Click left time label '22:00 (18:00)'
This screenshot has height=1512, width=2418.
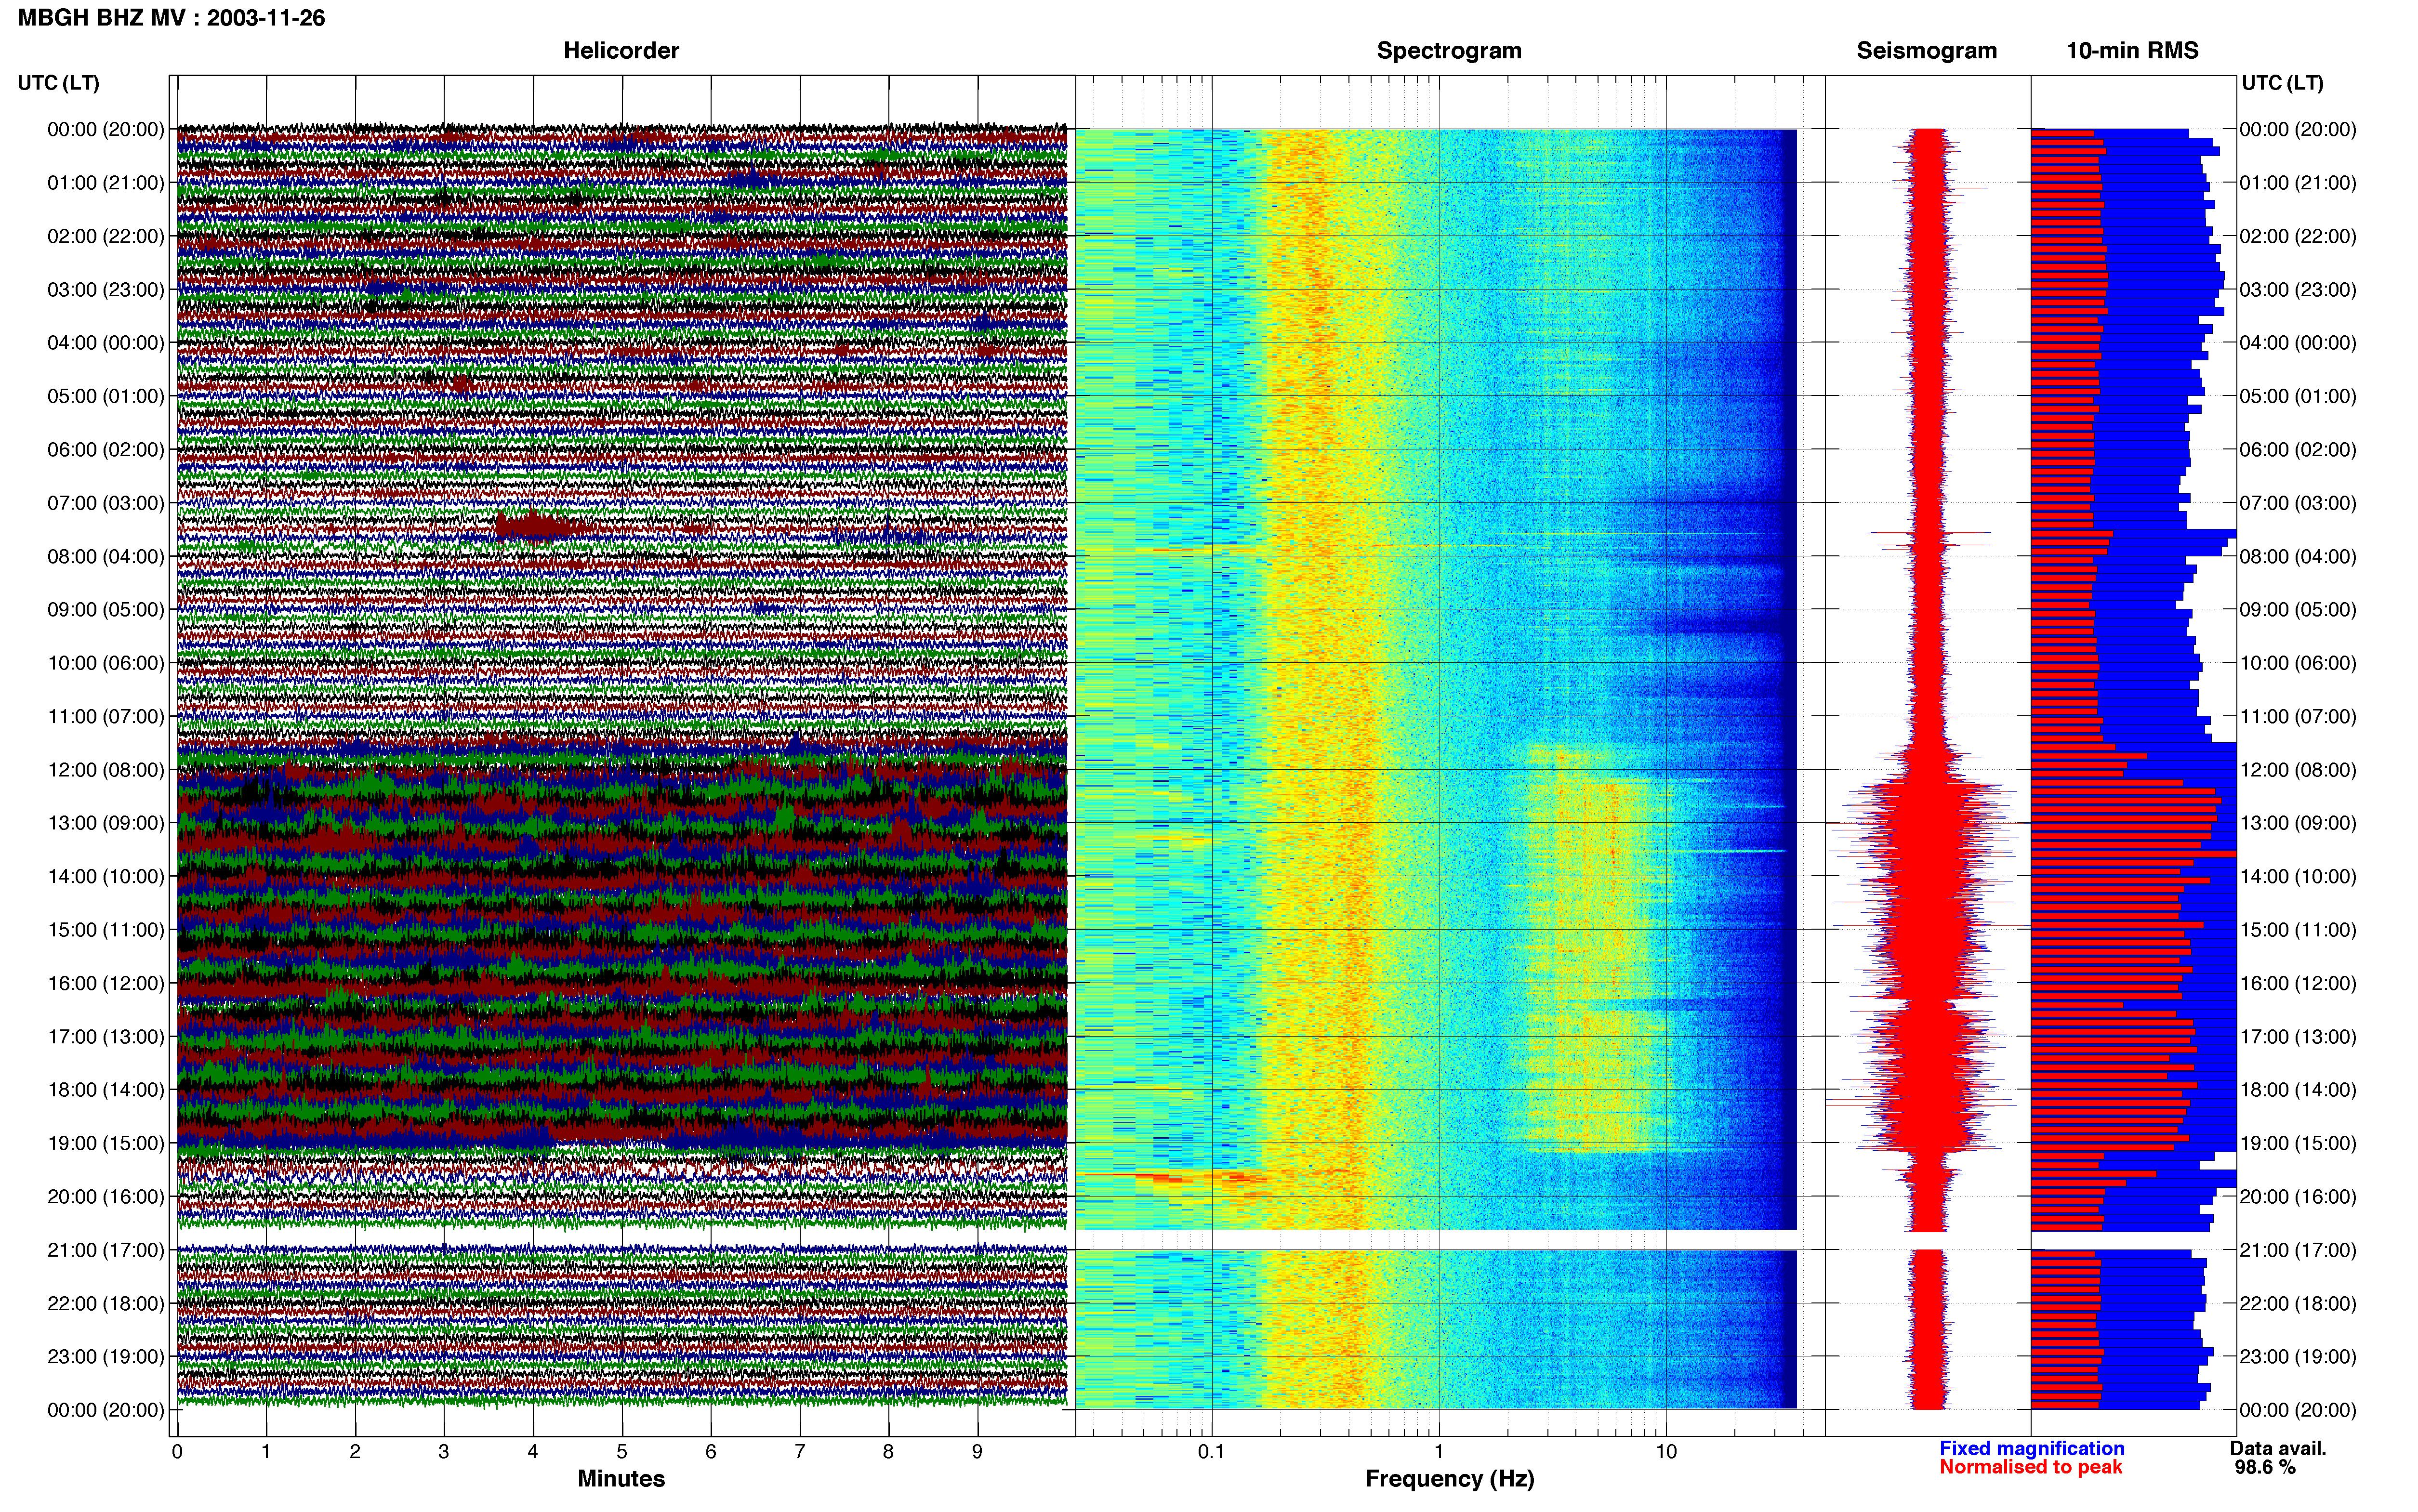click(106, 1303)
